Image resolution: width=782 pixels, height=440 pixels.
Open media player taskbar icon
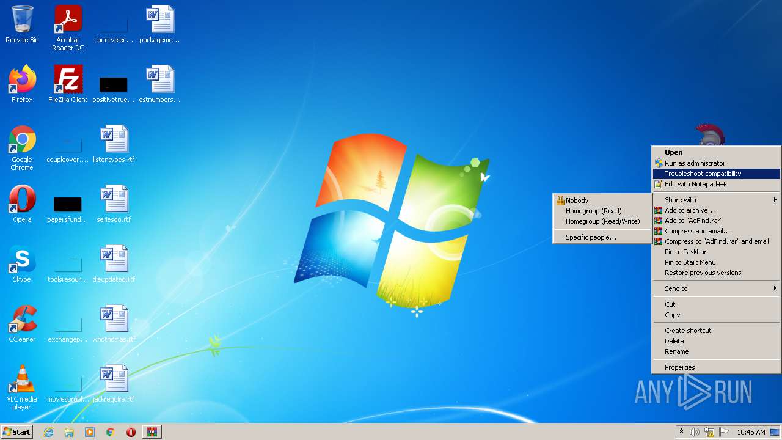(x=90, y=432)
